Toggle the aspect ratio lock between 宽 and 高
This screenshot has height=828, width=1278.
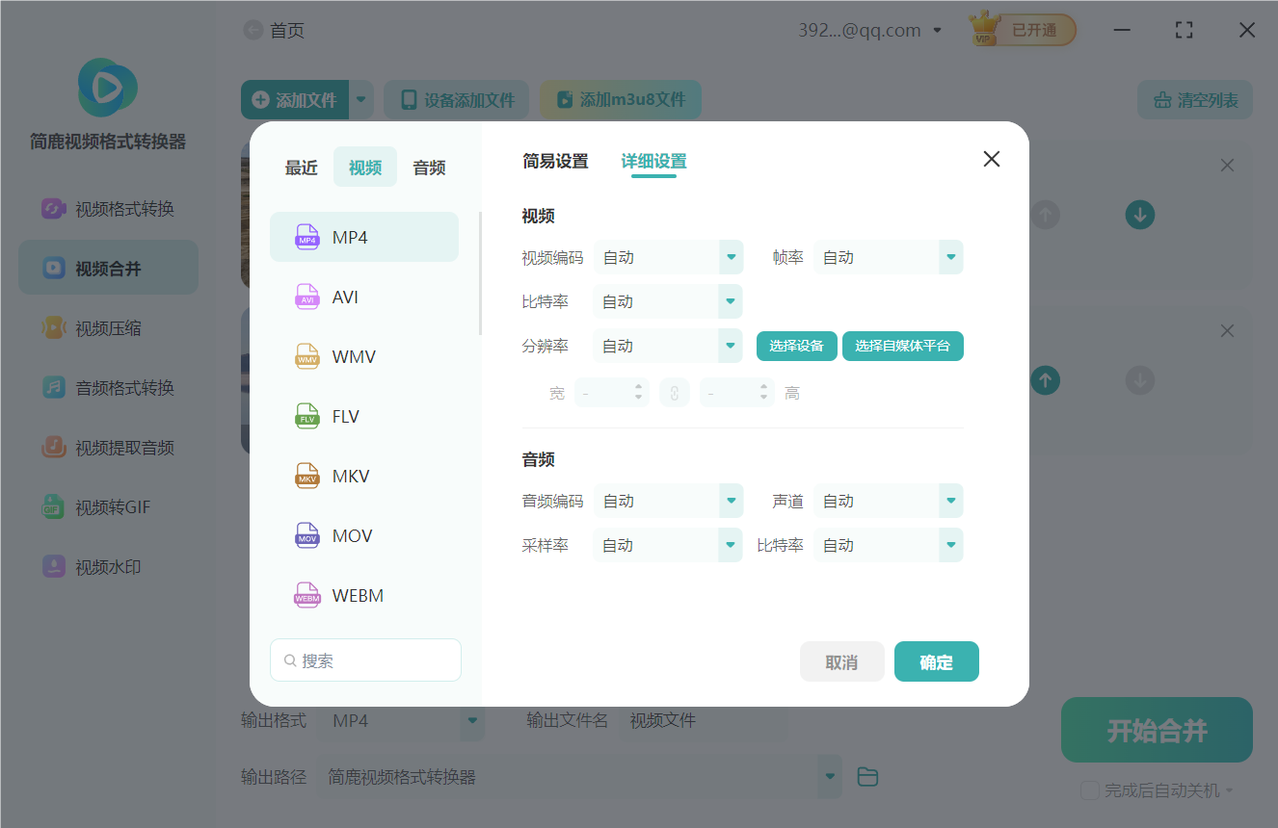675,392
